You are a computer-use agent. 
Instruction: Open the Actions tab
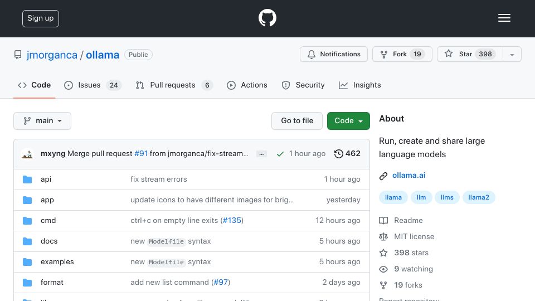click(247, 85)
